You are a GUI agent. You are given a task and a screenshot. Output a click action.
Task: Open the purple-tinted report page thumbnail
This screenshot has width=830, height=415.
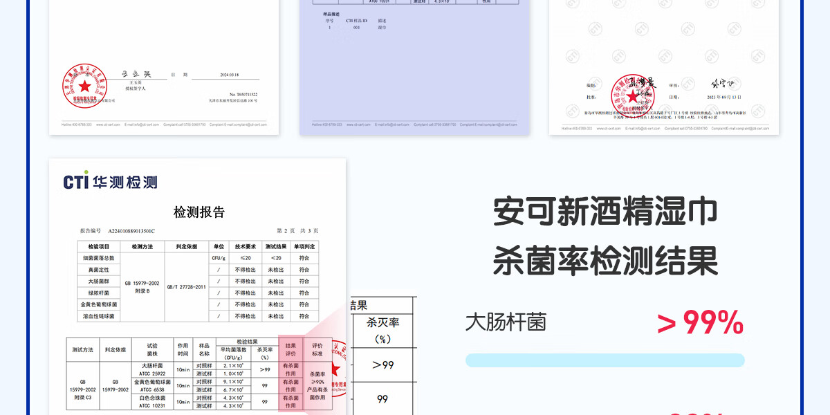point(414,67)
